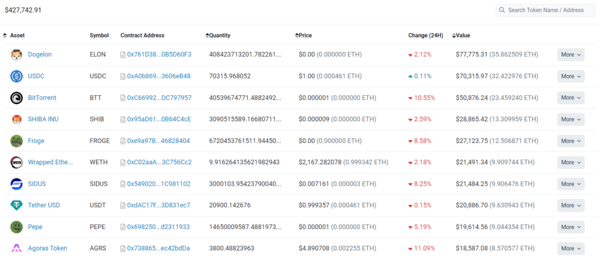599x260 pixels.
Task: Open contract address 0x549020...1C981102
Action: pyautogui.click(x=159, y=183)
